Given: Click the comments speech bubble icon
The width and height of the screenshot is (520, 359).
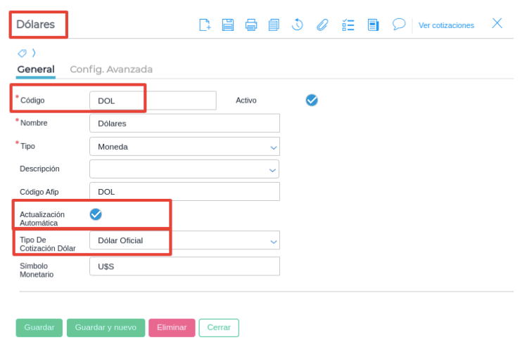Looking at the screenshot, I should pyautogui.click(x=399, y=24).
